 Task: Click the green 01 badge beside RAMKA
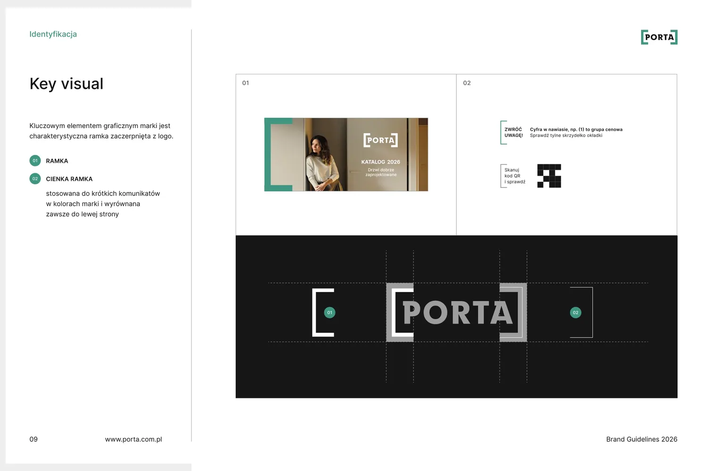[x=35, y=161]
